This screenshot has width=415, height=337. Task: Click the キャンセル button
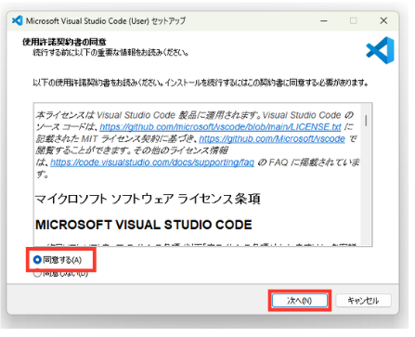363,300
